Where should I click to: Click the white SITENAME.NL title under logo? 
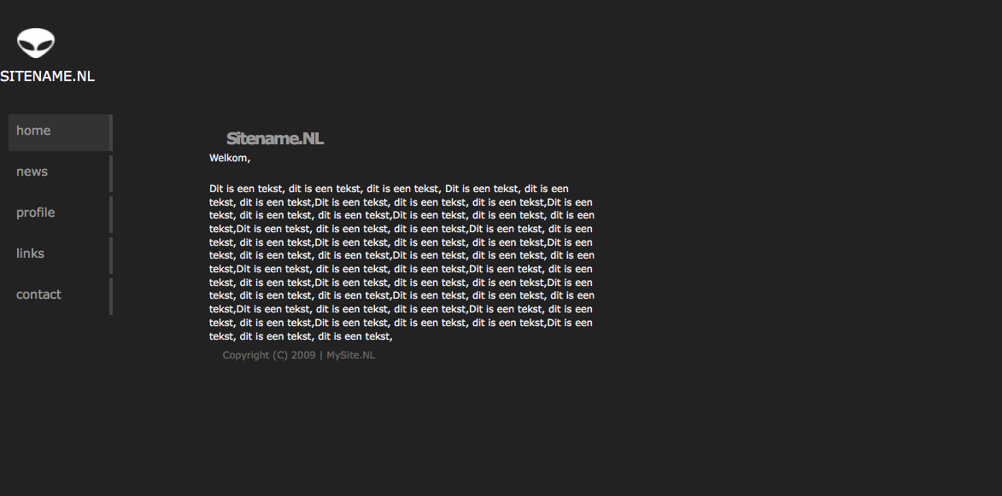[47, 76]
